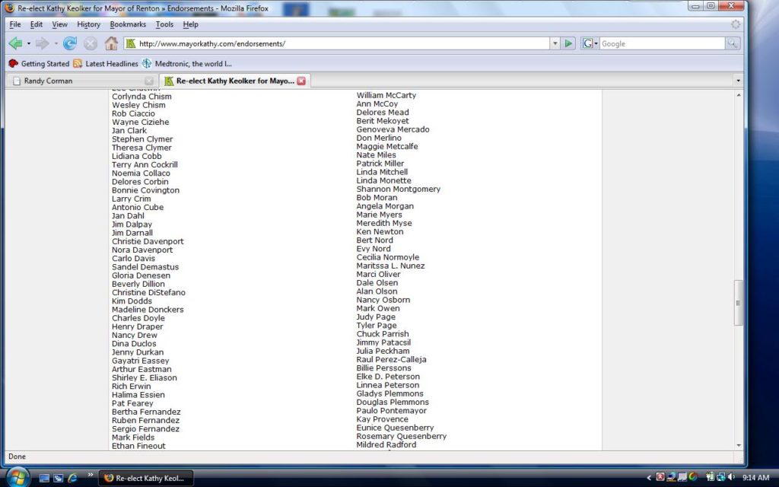
Task: Click the search magnifier icon
Action: (732, 43)
